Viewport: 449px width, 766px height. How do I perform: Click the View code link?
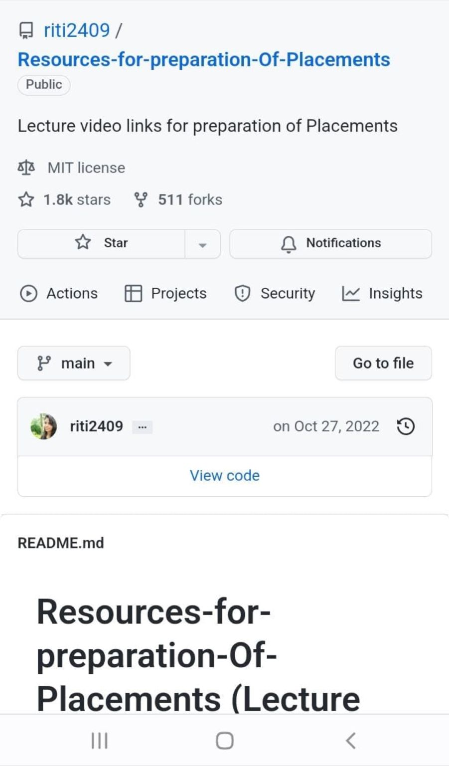[224, 475]
